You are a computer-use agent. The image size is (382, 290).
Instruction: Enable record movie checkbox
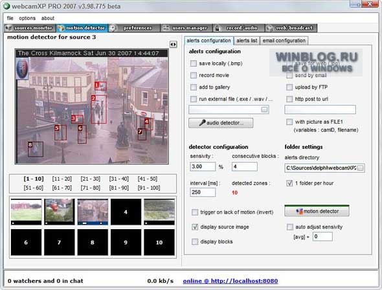coord(194,75)
